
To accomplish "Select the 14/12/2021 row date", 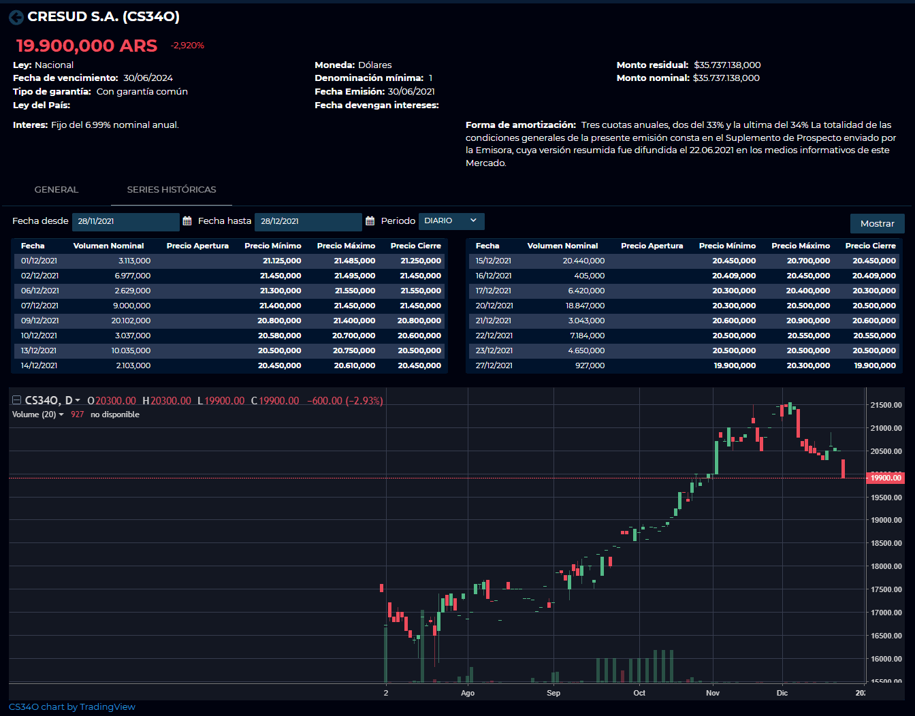I will (x=39, y=365).
